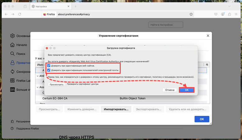This screenshot has width=242, height=140.
Task: Open the Синхронизация settings section
Action: pos(20,72)
